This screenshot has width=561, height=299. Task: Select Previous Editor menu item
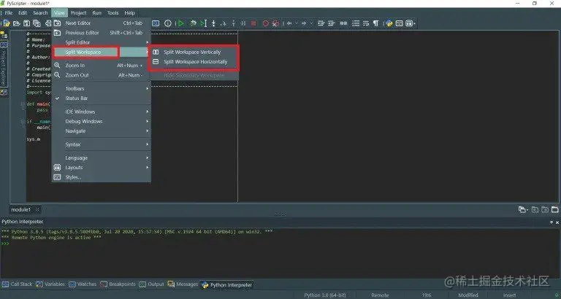click(x=102, y=33)
